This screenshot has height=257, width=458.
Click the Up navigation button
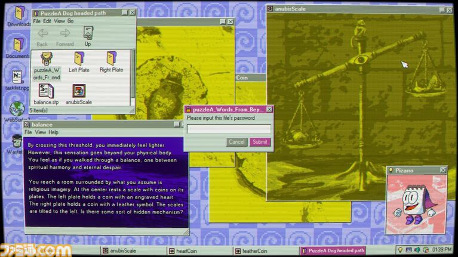tap(88, 34)
